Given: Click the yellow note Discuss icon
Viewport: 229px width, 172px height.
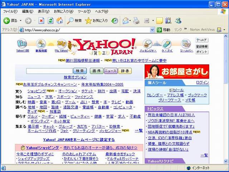Looking at the screenshot, I should pos(160,21).
